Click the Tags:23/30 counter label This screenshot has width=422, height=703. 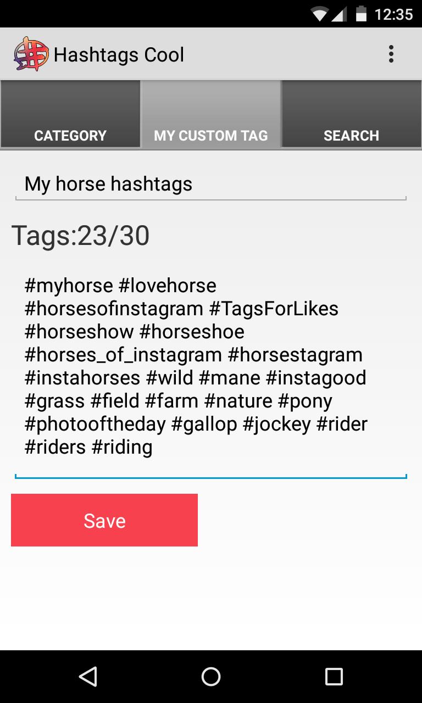click(x=81, y=235)
